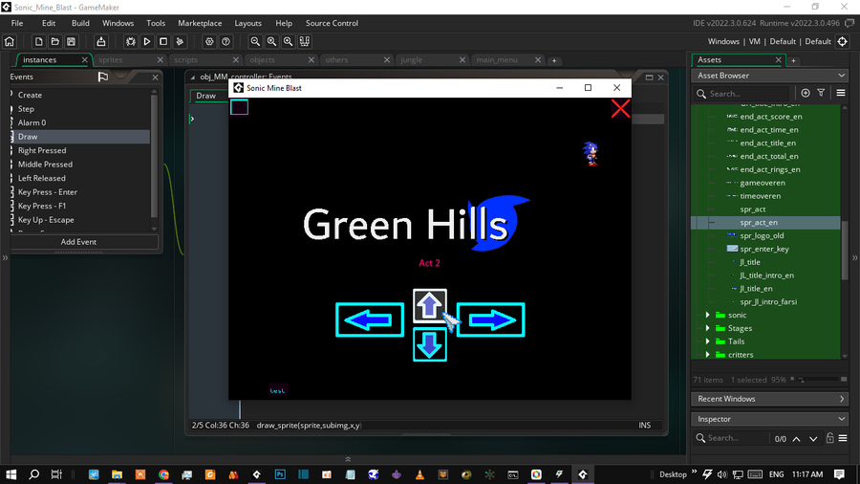The width and height of the screenshot is (860, 484).
Task: Expand the Tails folder in assets
Action: click(707, 341)
